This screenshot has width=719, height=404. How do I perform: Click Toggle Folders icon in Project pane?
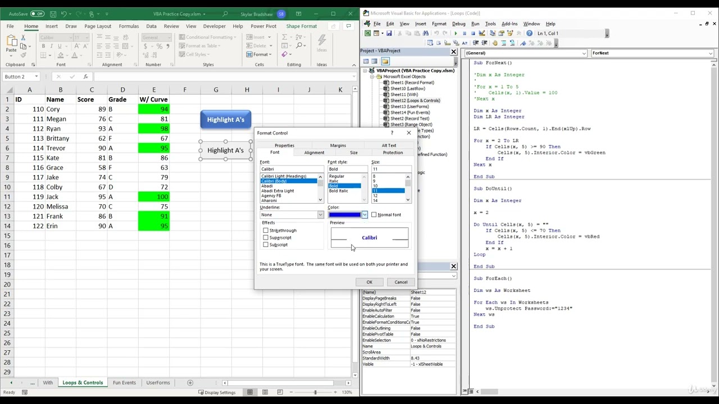tap(385, 61)
